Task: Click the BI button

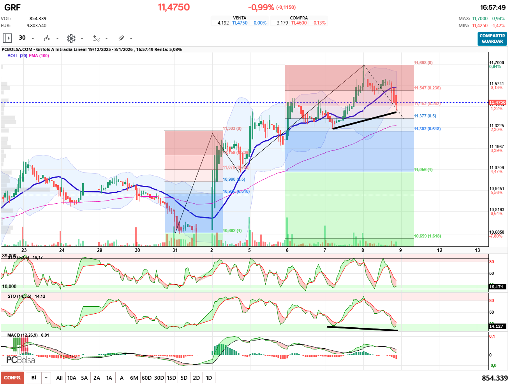Action: click(x=34, y=378)
